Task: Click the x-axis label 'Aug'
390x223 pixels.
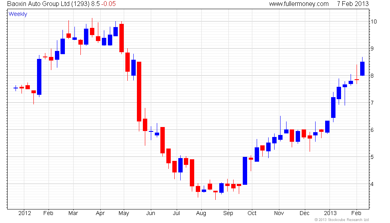Action: pos(201,213)
